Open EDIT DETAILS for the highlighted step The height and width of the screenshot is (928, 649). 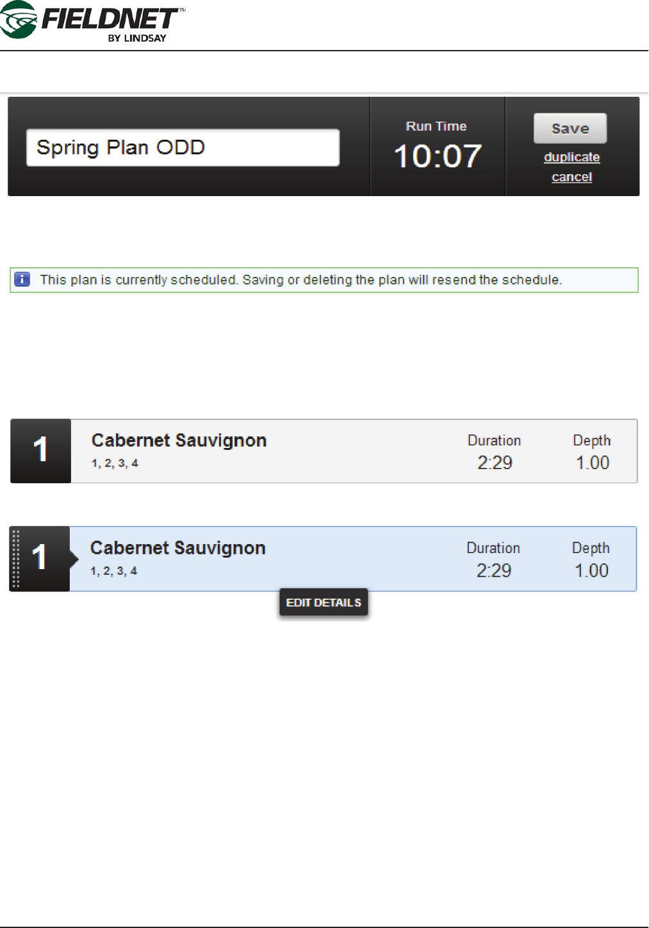324,602
